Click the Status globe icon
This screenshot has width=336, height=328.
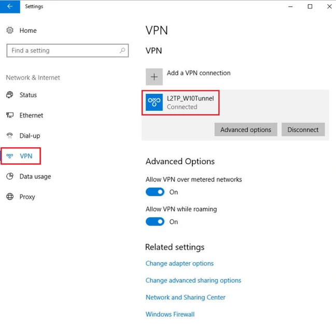(10, 95)
